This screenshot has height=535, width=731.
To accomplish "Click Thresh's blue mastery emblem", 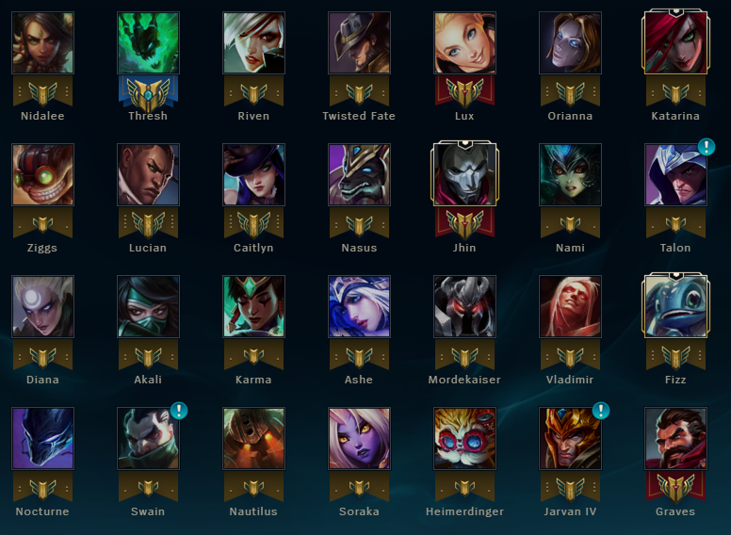I will [x=148, y=92].
